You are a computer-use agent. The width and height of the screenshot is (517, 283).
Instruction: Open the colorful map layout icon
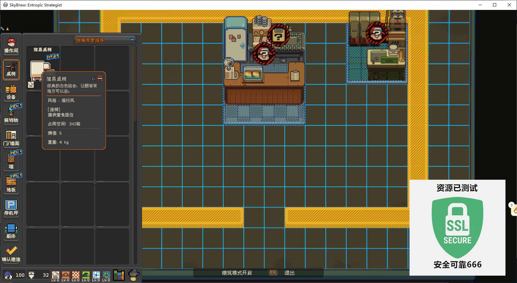point(119,275)
